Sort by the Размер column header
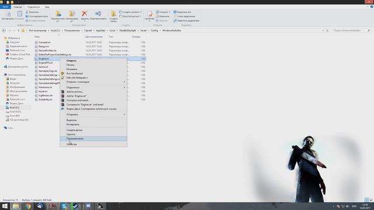 136,37
